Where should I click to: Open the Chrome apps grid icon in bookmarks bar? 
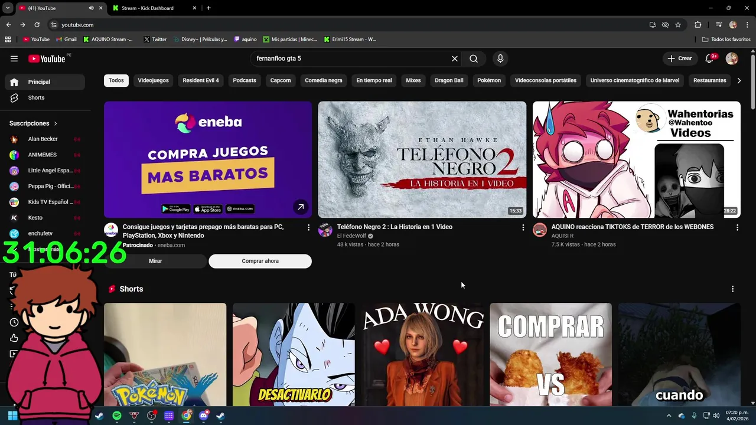click(x=8, y=40)
